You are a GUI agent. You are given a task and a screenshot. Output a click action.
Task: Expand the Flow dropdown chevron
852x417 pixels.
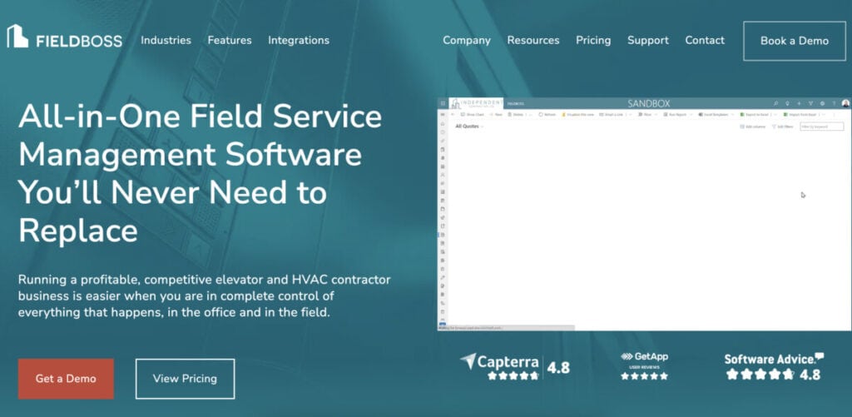click(x=656, y=114)
